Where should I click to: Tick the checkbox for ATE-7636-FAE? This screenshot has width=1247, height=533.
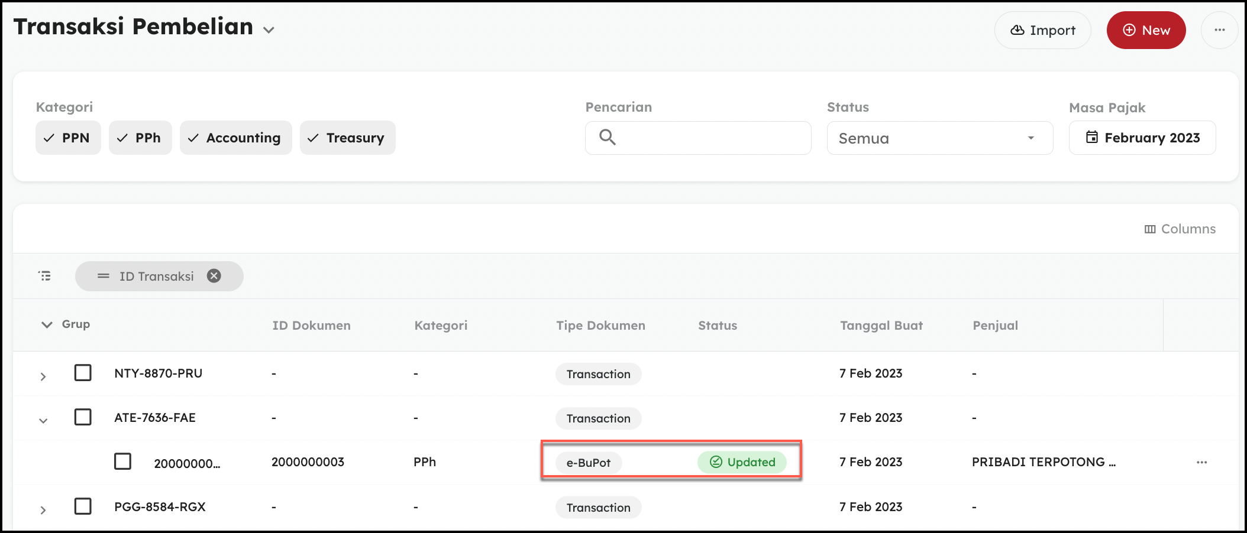pyautogui.click(x=83, y=417)
